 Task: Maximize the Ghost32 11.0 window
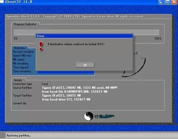[x=168, y=2]
